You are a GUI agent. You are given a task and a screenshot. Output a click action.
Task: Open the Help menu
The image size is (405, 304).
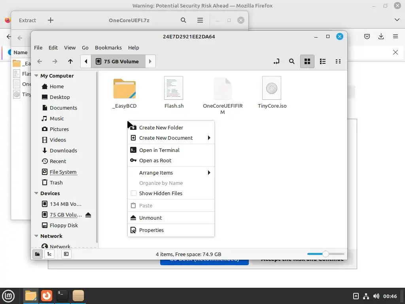(x=134, y=47)
